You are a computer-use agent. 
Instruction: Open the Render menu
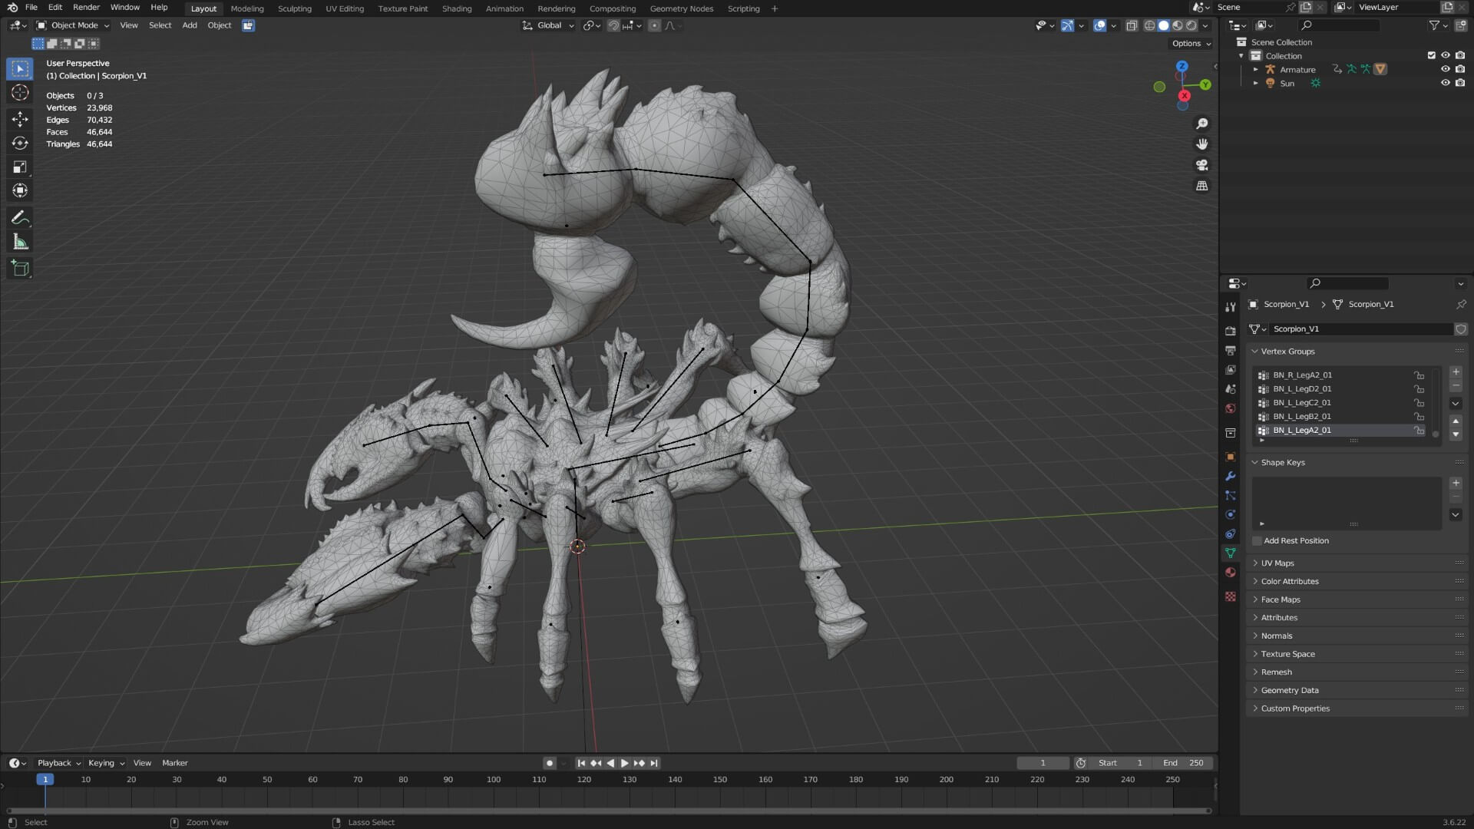point(86,7)
